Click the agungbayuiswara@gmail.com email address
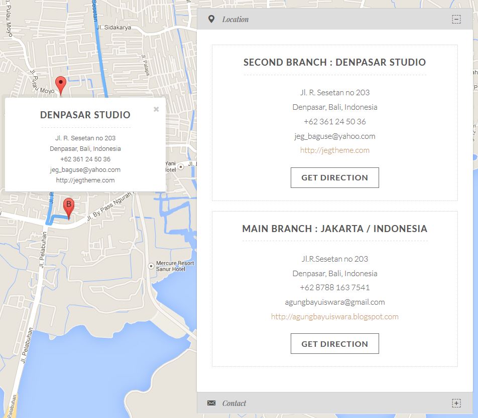 (x=334, y=302)
